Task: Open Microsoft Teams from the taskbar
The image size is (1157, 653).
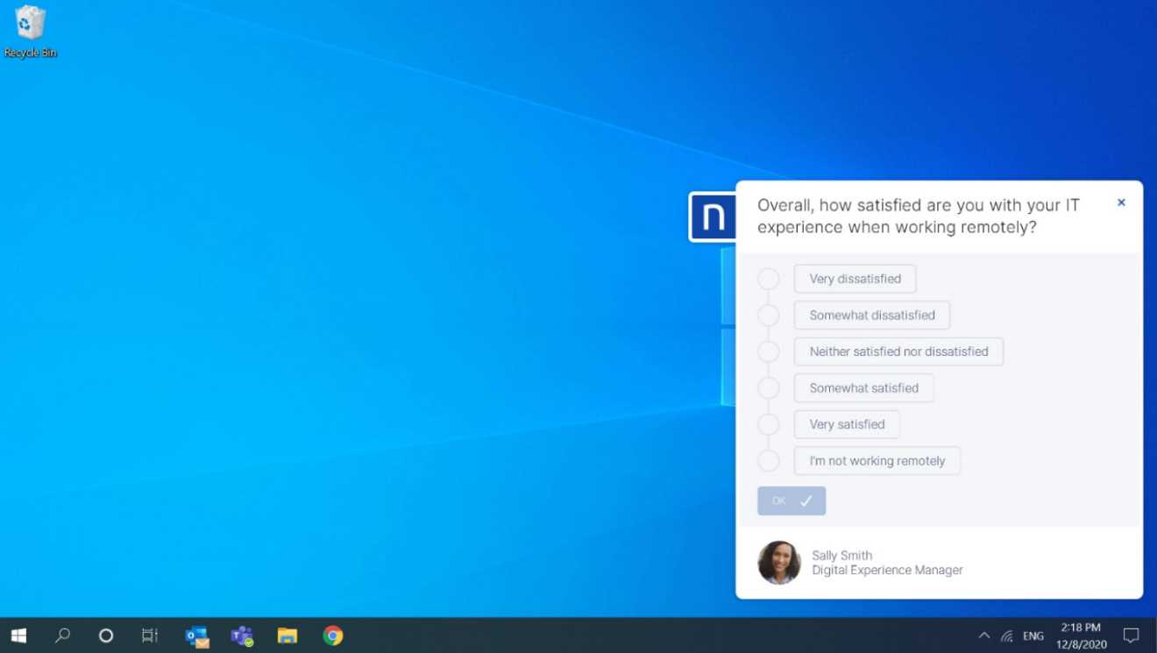Action: pos(242,635)
